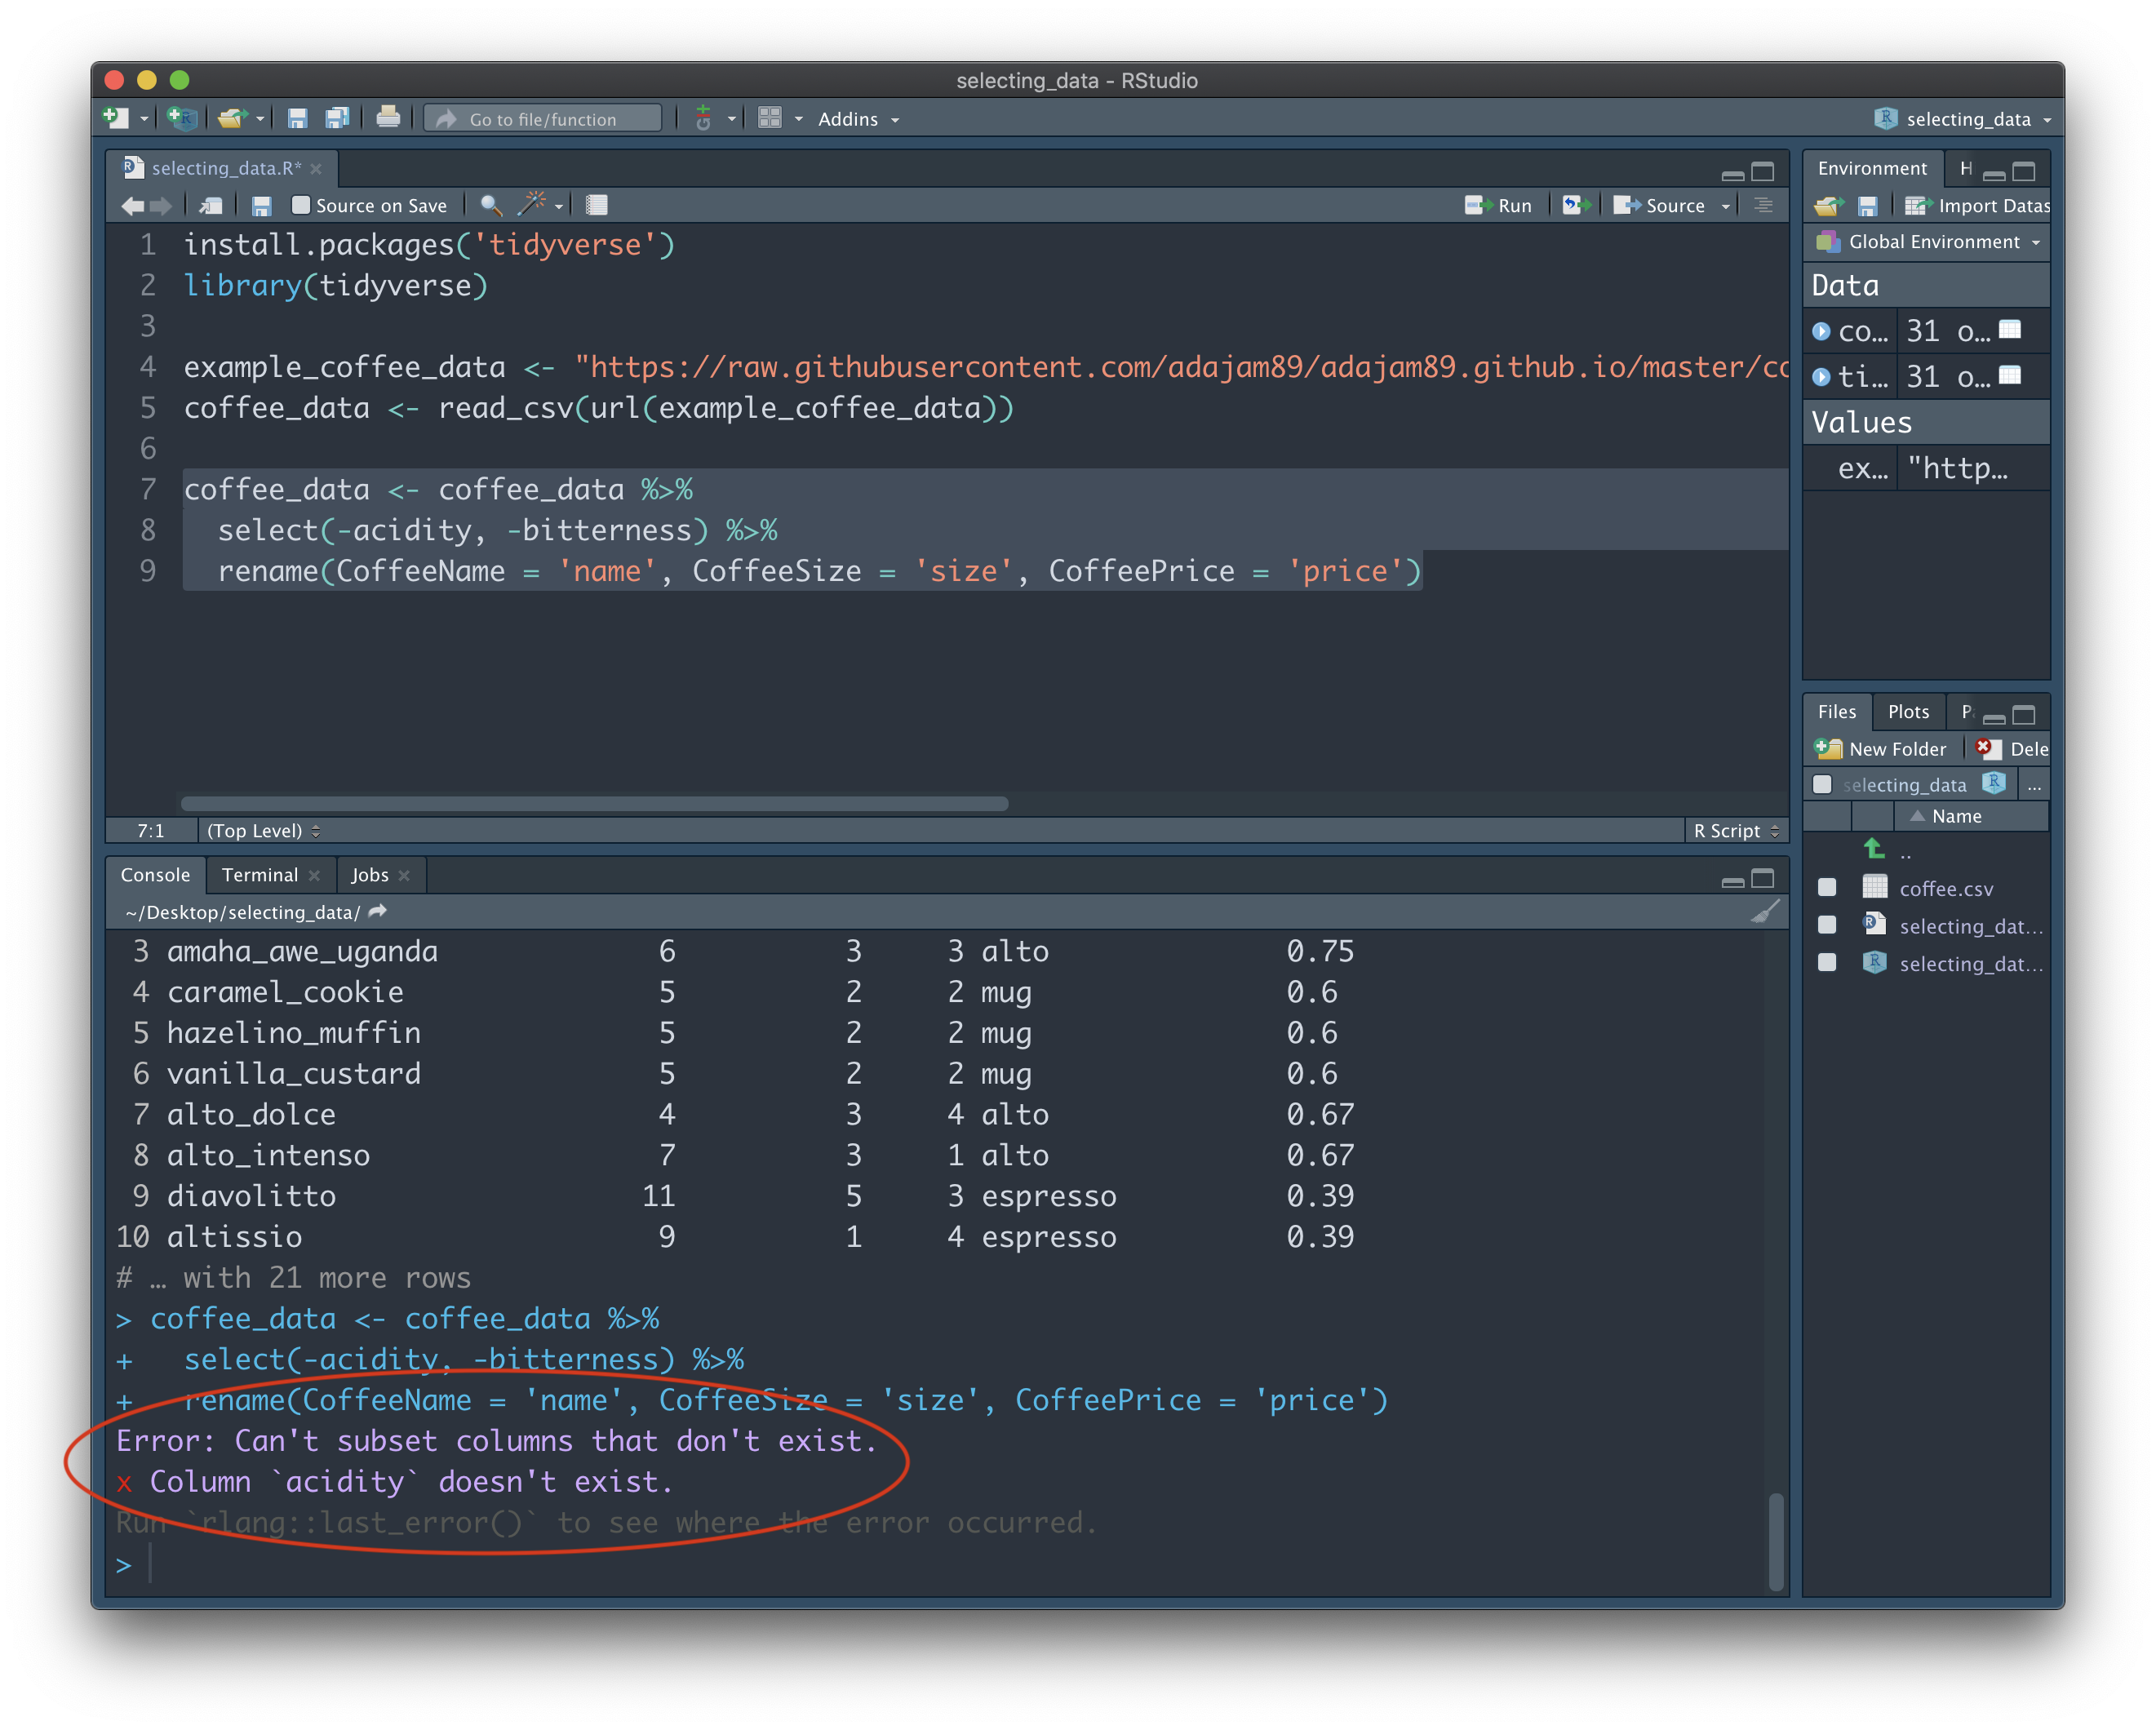Image resolution: width=2156 pixels, height=1730 pixels.
Task: Click the Code Tools magic wand icon
Action: point(531,205)
